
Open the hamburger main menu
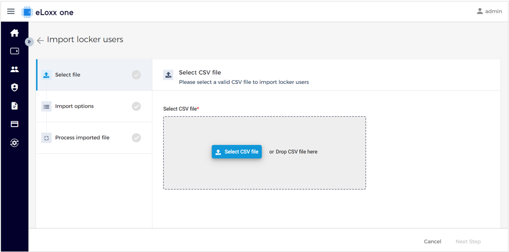pyautogui.click(x=11, y=12)
